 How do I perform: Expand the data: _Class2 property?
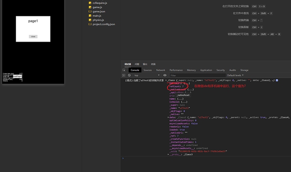point(168,117)
